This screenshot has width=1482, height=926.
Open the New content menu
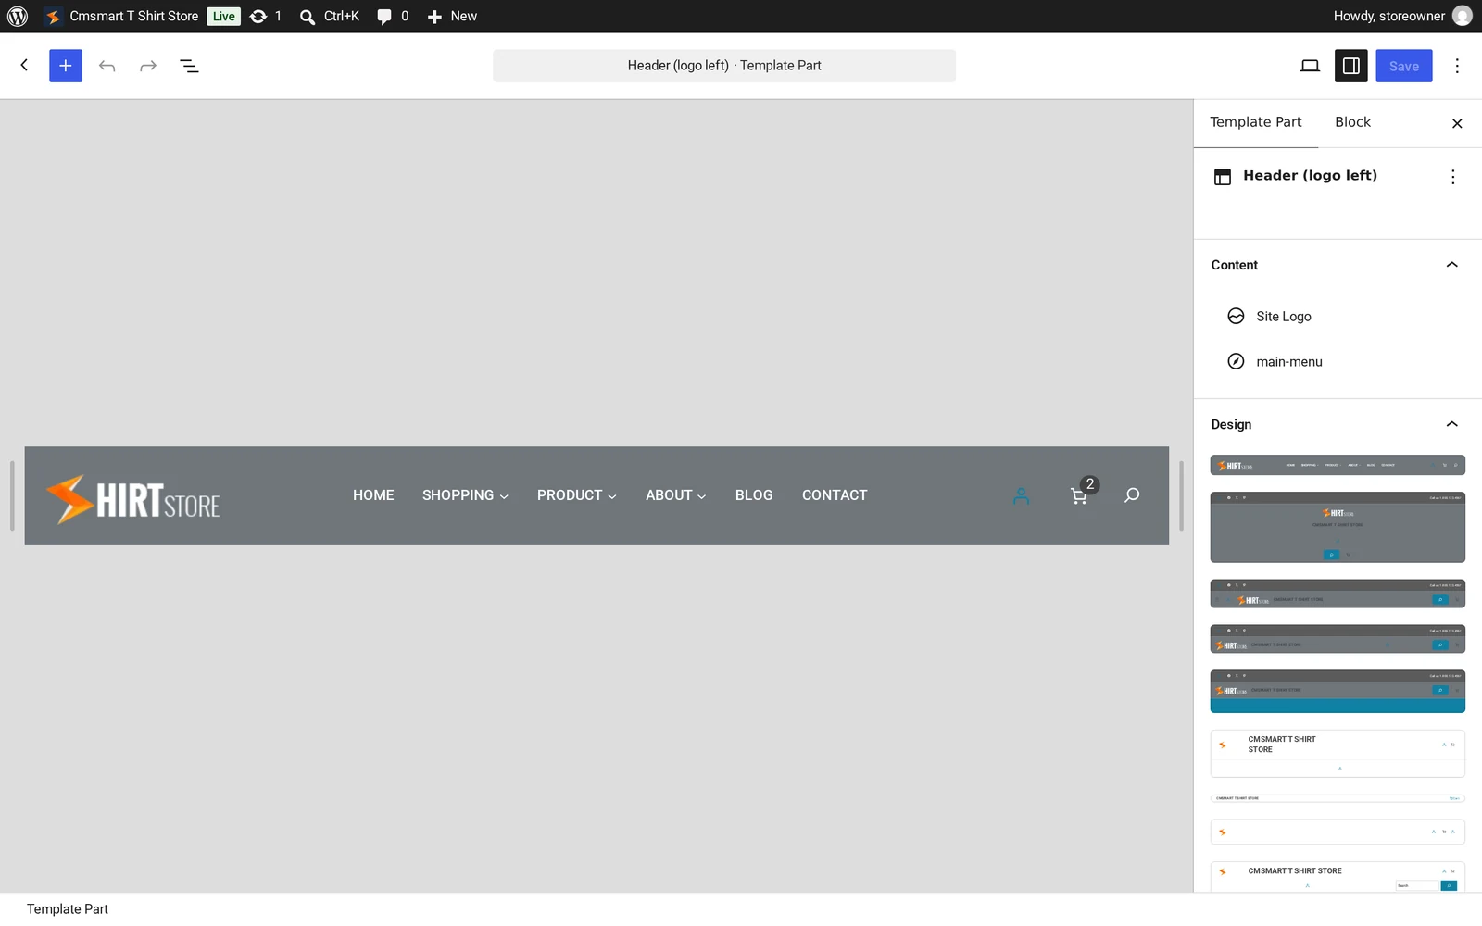[452, 16]
